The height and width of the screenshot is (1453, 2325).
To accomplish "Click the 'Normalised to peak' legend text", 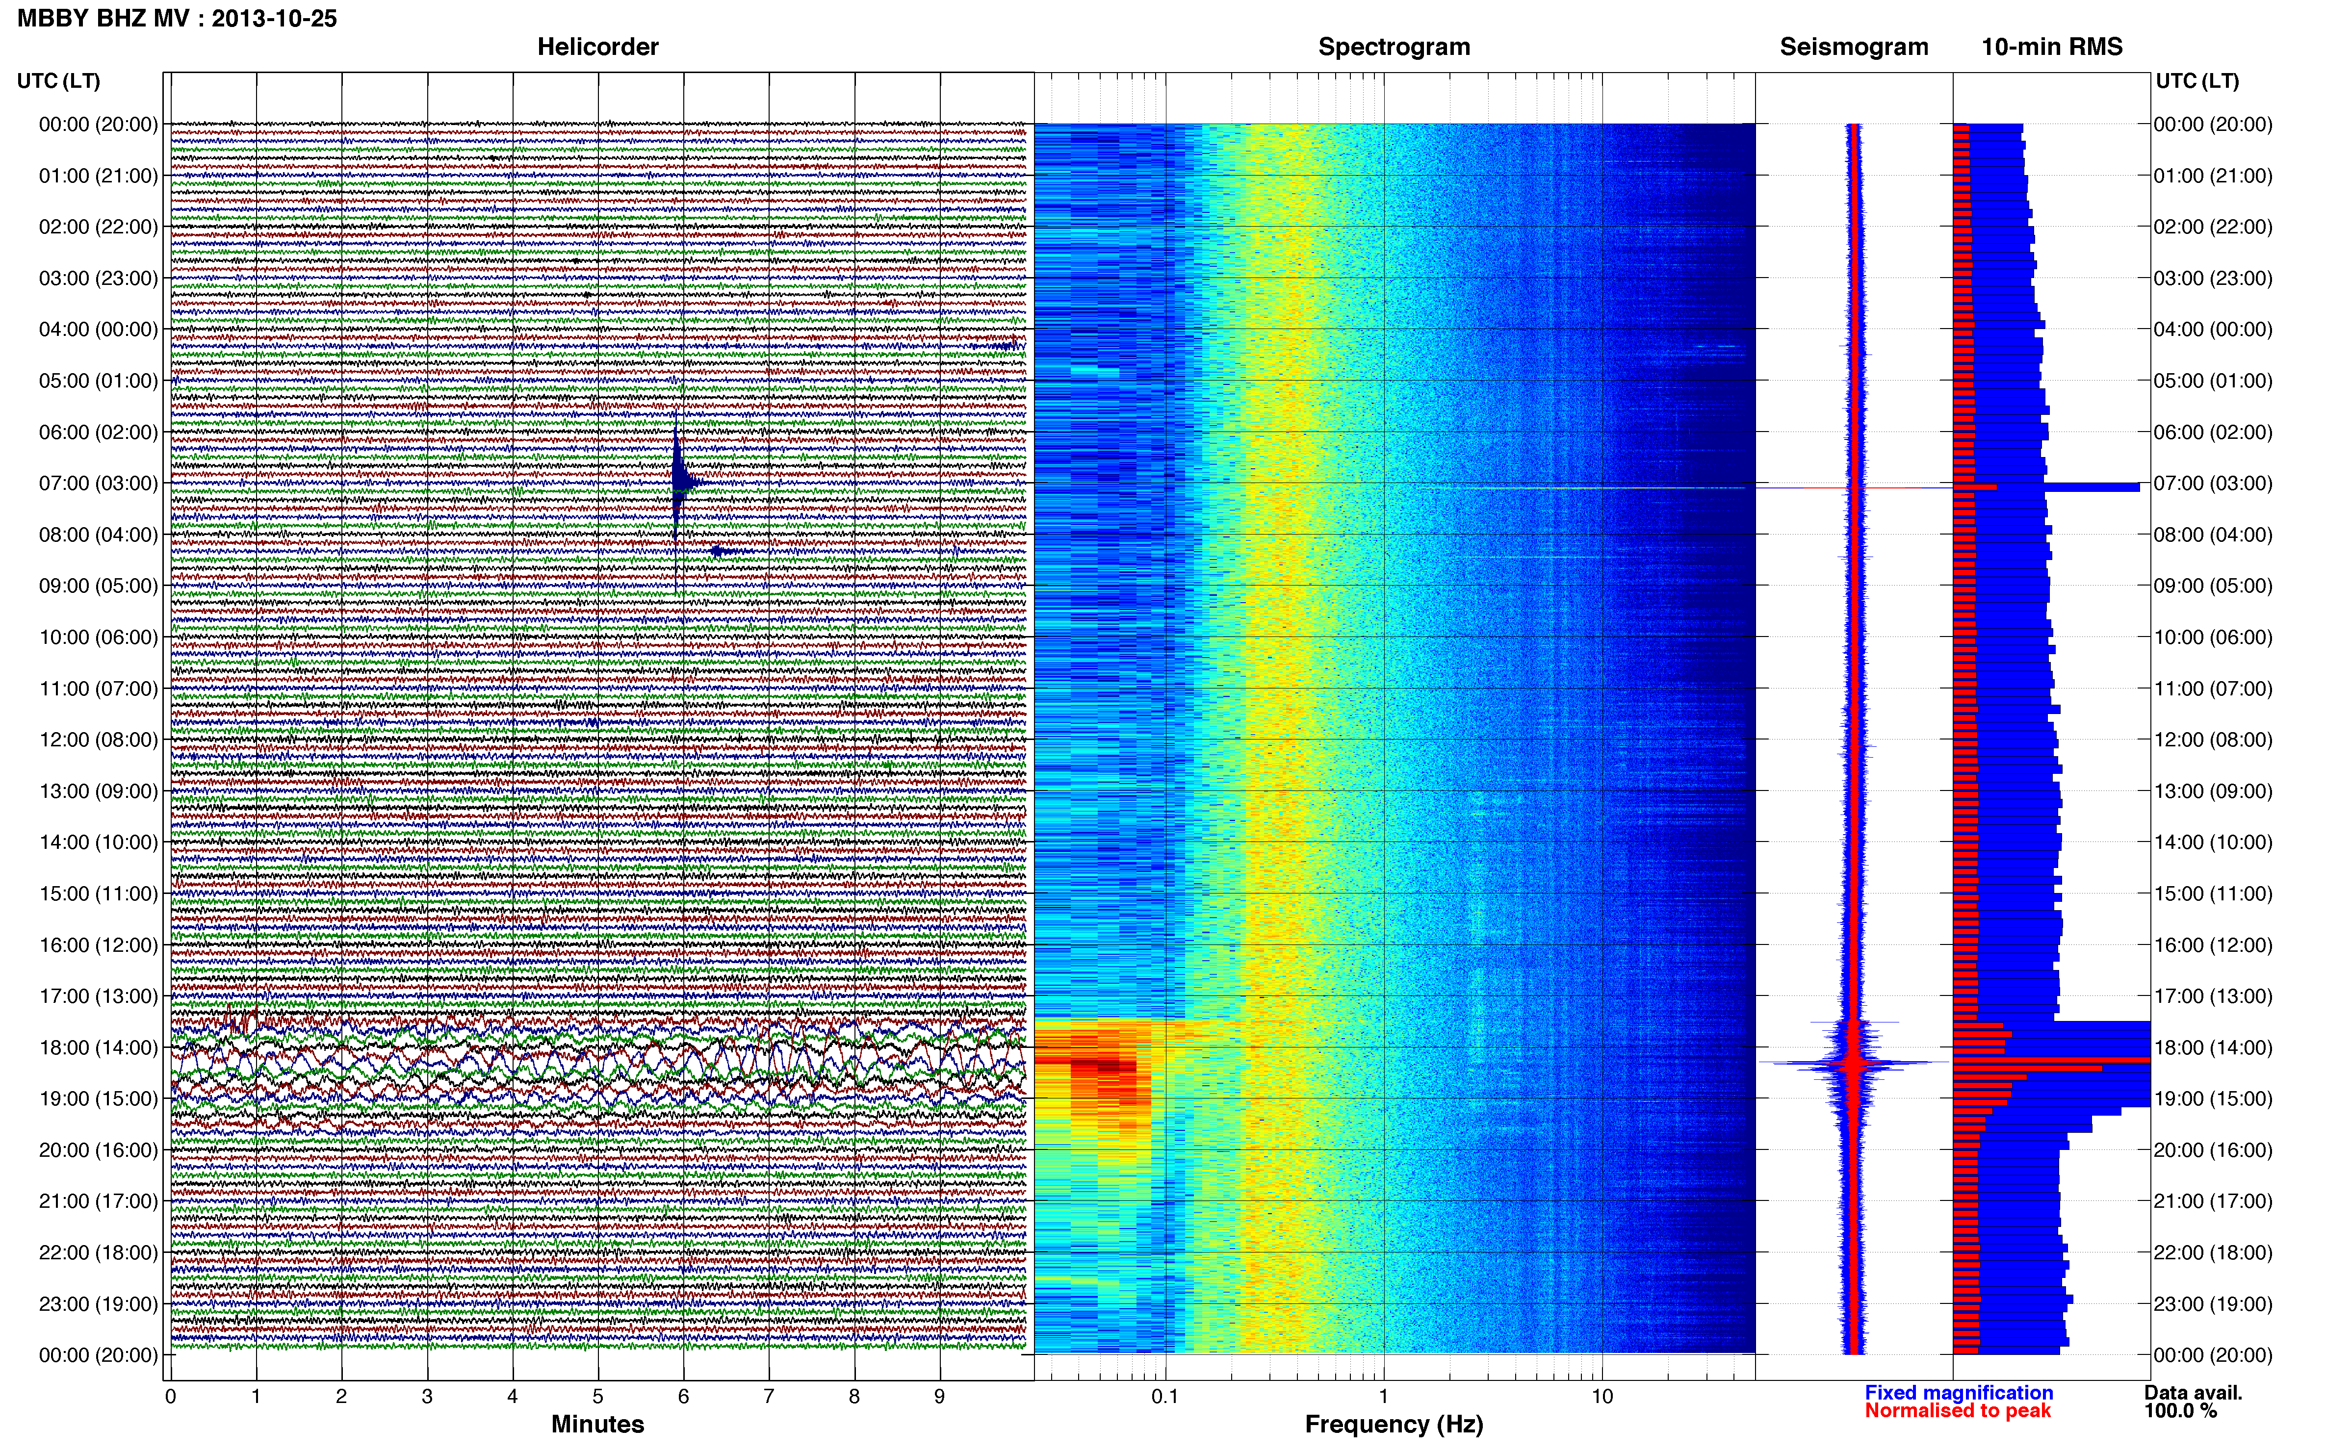I will point(1958,1411).
